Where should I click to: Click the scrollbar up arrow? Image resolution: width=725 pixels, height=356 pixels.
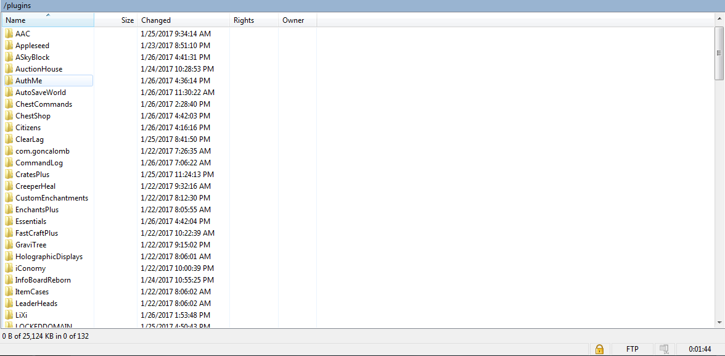coord(719,18)
